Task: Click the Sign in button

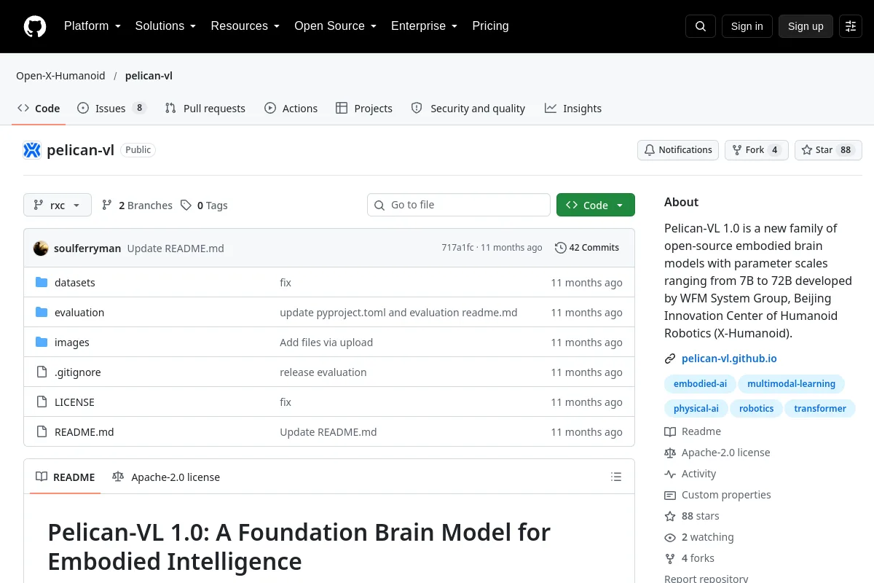Action: pyautogui.click(x=747, y=26)
